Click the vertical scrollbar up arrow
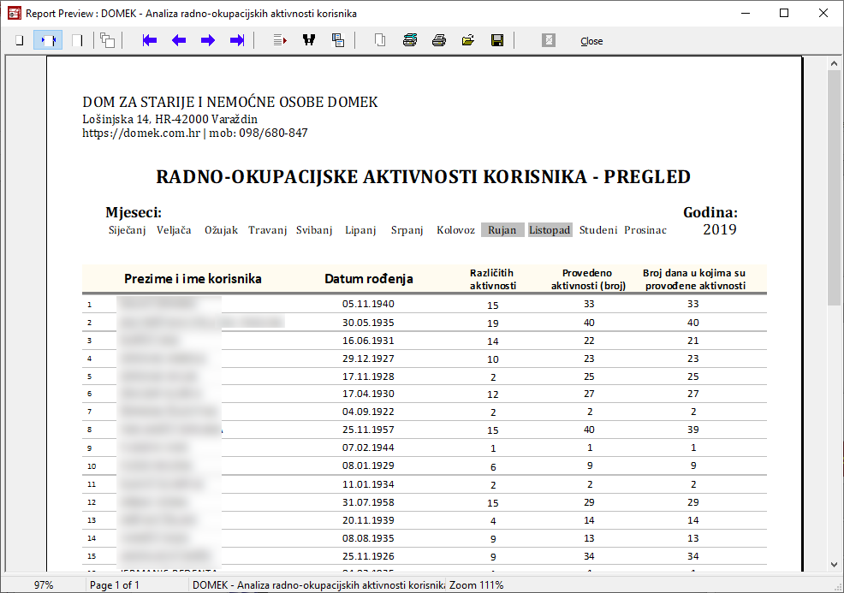This screenshot has height=593, width=844. pyautogui.click(x=834, y=63)
